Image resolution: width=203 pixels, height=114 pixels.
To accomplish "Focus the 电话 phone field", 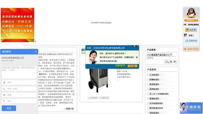I will pos(19,89).
